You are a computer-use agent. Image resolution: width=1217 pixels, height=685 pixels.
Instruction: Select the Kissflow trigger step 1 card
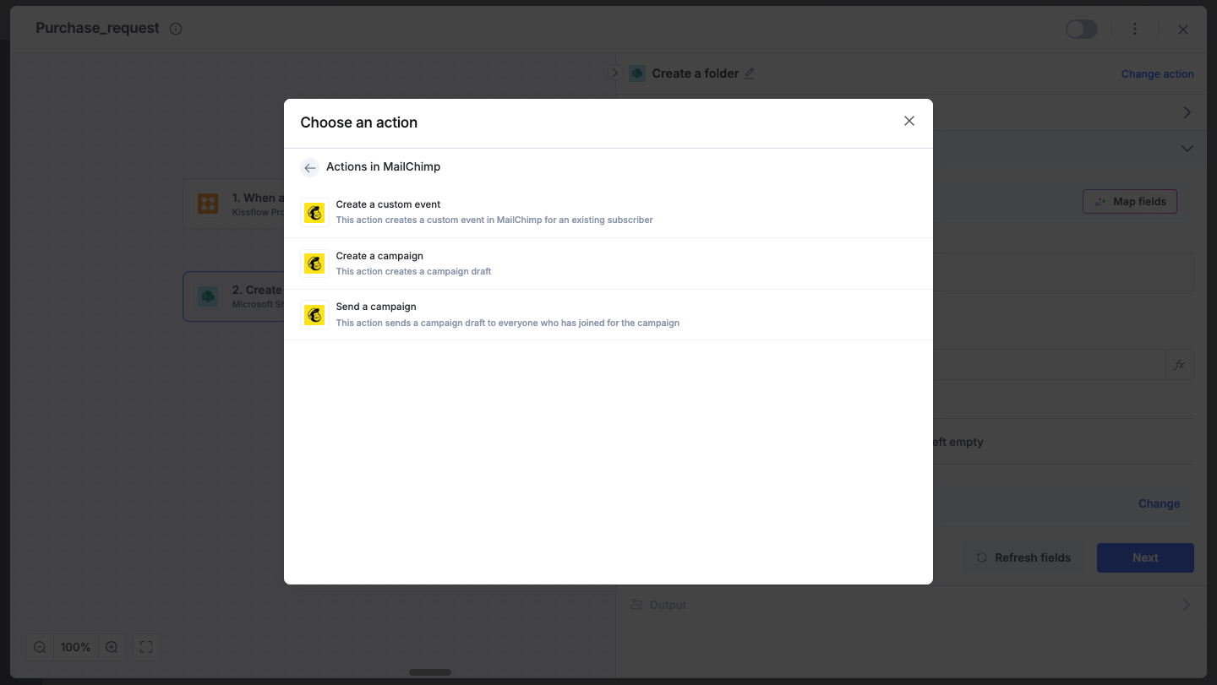coord(234,204)
